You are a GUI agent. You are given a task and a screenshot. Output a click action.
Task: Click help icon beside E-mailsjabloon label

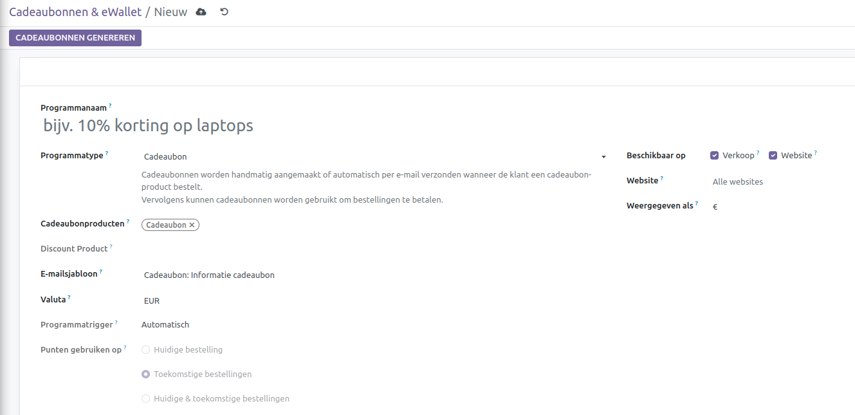pyautogui.click(x=101, y=272)
